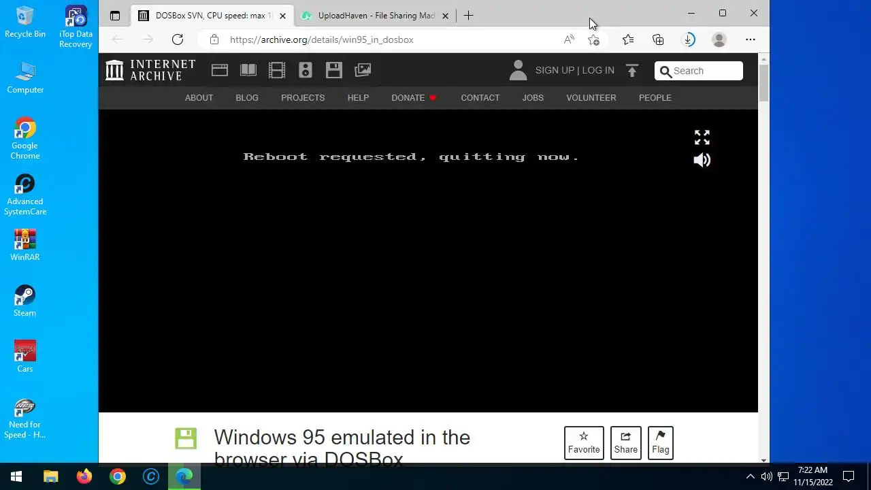Close the DOSBox SVN tab
This screenshot has height=490, width=871.
tap(282, 16)
